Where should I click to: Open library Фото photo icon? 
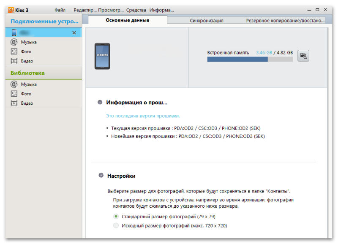[x=14, y=94]
